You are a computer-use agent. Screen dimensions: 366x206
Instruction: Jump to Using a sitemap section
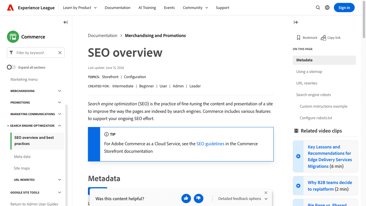point(309,71)
